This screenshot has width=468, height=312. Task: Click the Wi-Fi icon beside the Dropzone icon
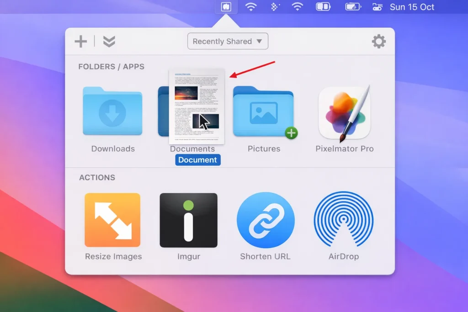(250, 7)
